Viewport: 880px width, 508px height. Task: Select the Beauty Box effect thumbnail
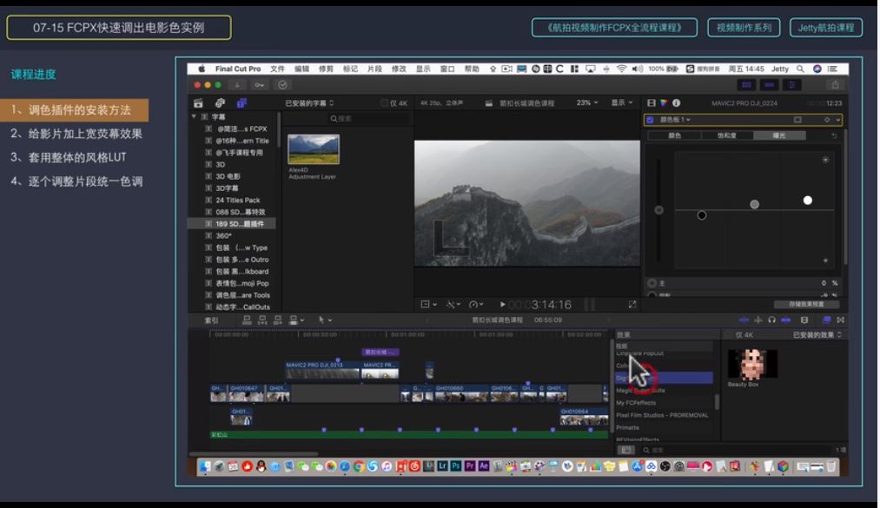pyautogui.click(x=752, y=364)
